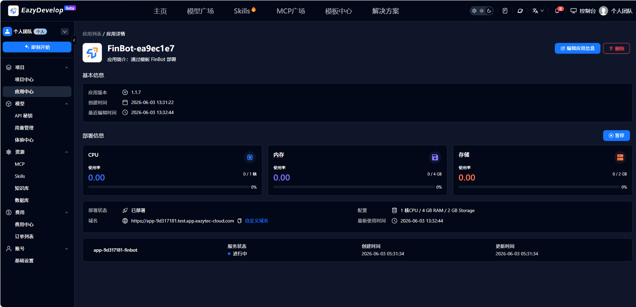This screenshot has height=307, width=636.
Task: Click the 暂停 deployment button
Action: pyautogui.click(x=616, y=136)
